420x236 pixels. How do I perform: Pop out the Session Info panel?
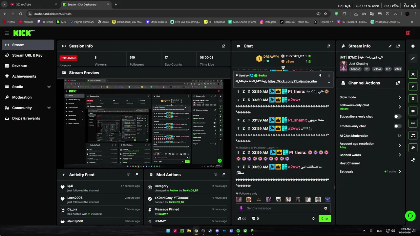click(223, 46)
